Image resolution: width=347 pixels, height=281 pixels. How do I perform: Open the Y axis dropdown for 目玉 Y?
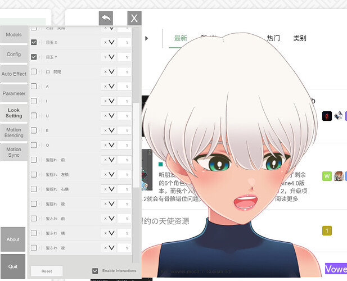pyautogui.click(x=109, y=57)
